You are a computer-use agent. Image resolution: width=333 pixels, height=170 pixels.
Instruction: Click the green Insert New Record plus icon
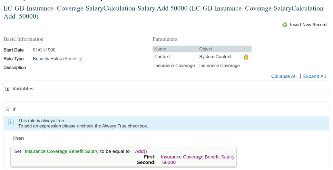pyautogui.click(x=285, y=25)
